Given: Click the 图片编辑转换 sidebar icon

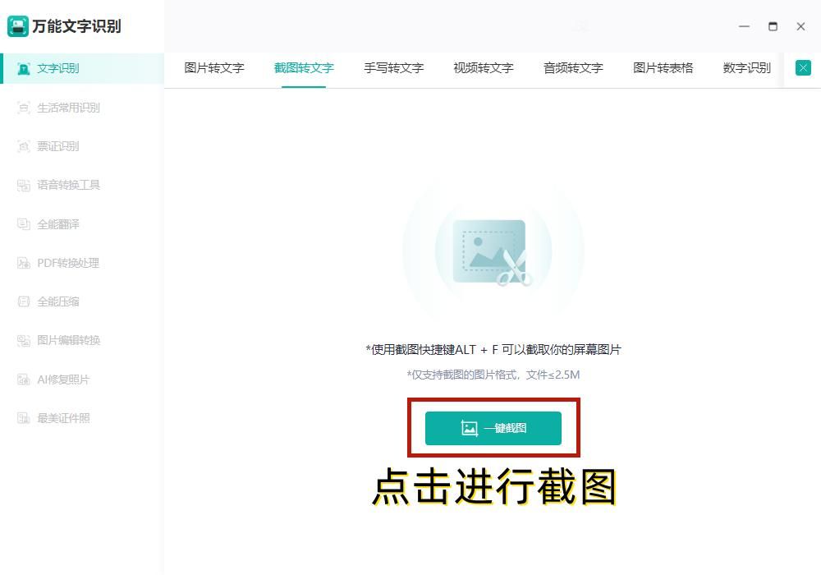Looking at the screenshot, I should (24, 340).
